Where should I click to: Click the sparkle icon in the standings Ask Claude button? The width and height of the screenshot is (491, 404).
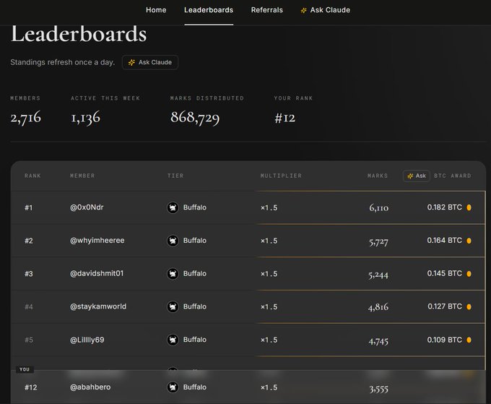132,62
